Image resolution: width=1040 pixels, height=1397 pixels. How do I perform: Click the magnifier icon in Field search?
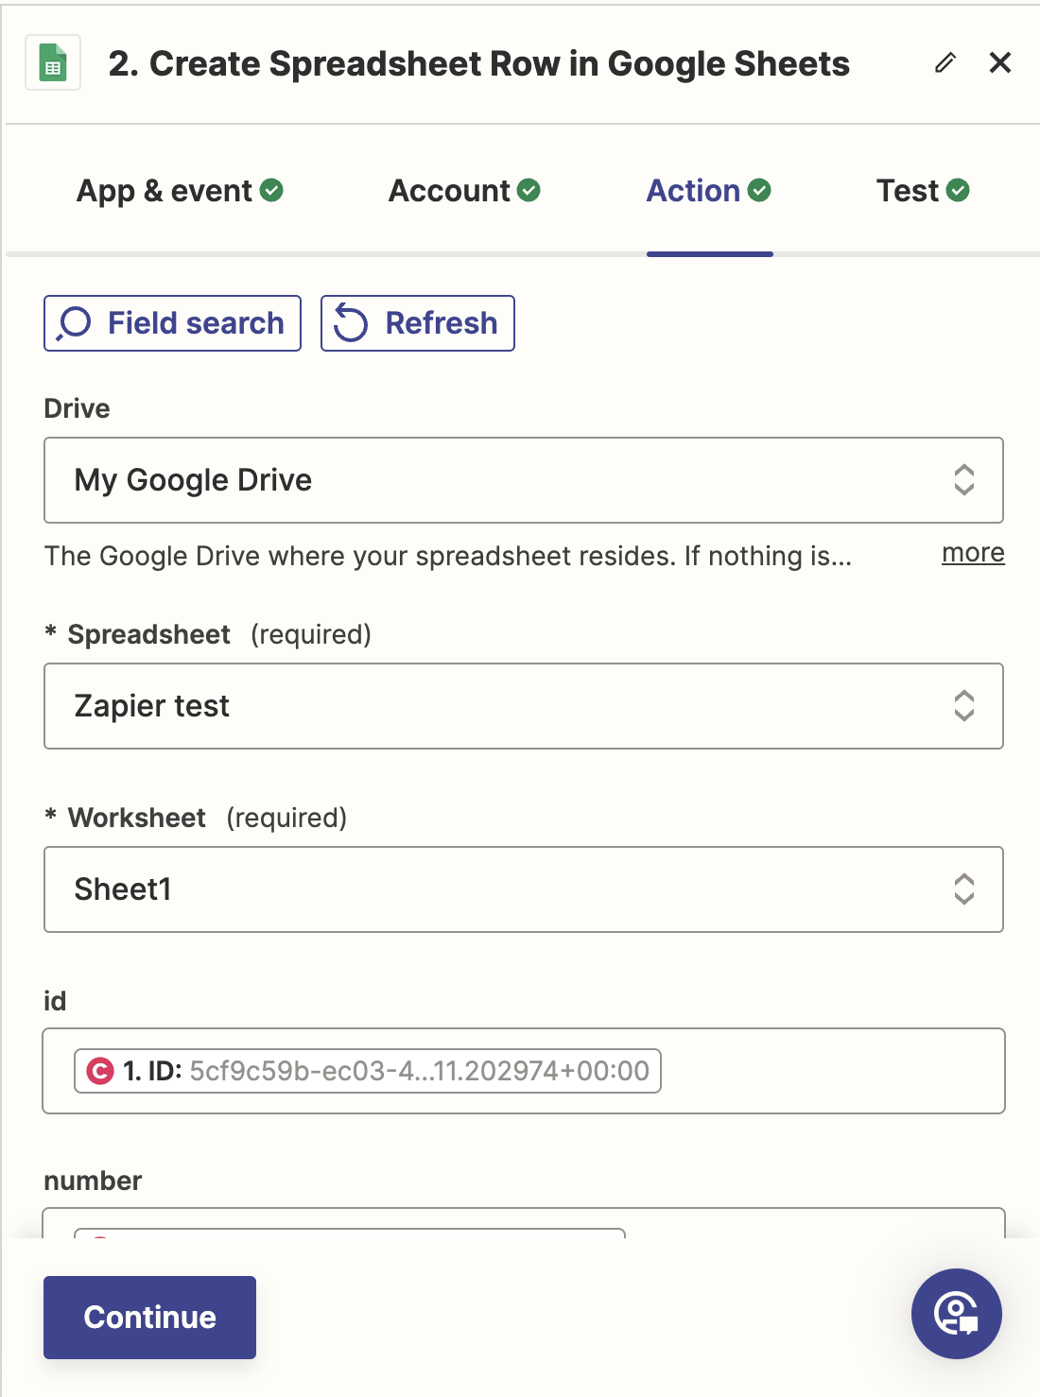click(74, 323)
